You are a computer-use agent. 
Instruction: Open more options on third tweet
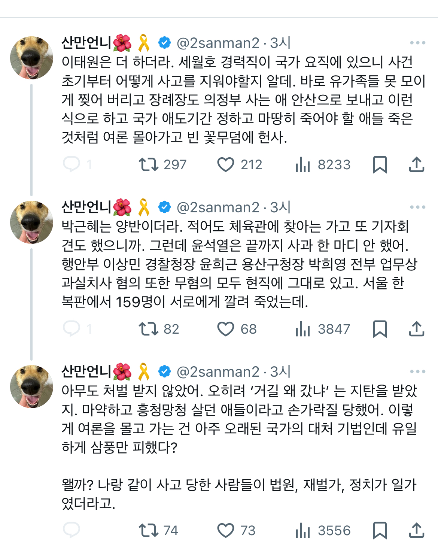click(417, 371)
